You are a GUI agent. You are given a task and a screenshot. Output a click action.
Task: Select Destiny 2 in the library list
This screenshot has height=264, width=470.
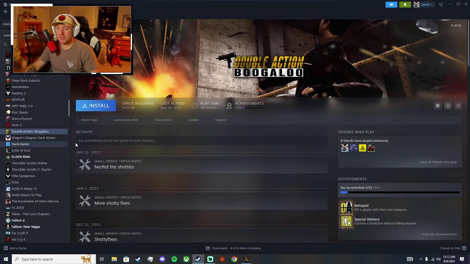[18, 93]
